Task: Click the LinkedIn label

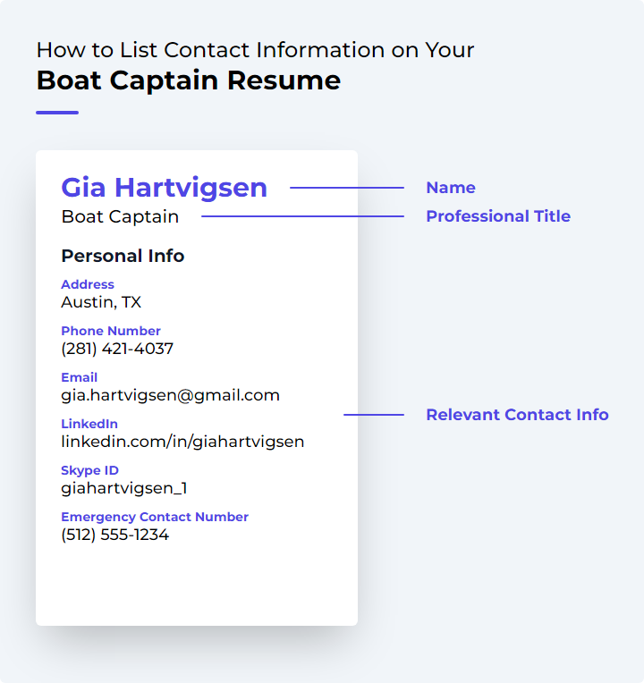Action: pos(89,424)
